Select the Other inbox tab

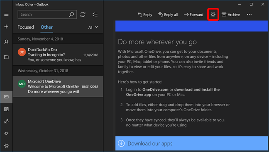[x=46, y=27]
